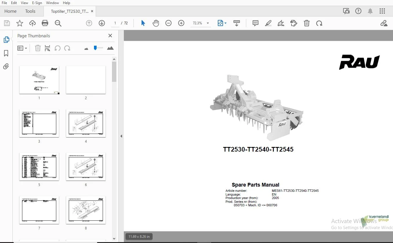The height and width of the screenshot is (243, 393).
Task: Activate the hand pan tool
Action: tap(156, 23)
